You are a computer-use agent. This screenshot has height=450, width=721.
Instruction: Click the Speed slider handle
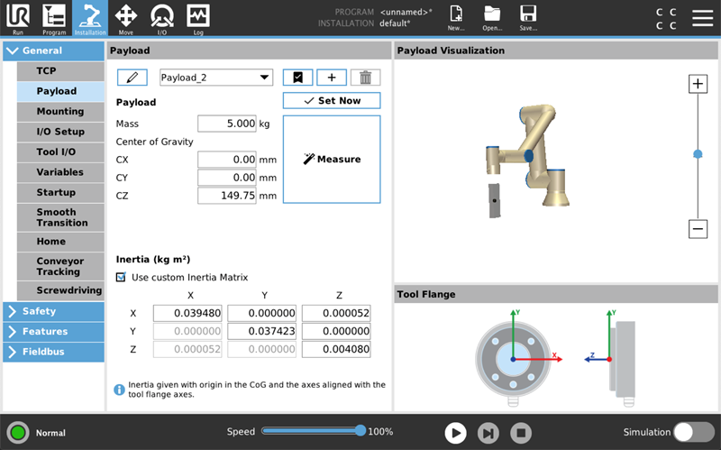point(360,431)
